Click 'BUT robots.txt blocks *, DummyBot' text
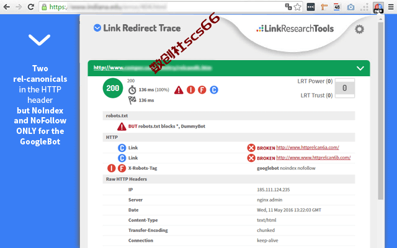The height and width of the screenshot is (248, 397). (x=167, y=126)
